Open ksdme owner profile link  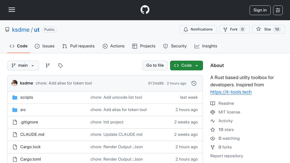click(21, 30)
